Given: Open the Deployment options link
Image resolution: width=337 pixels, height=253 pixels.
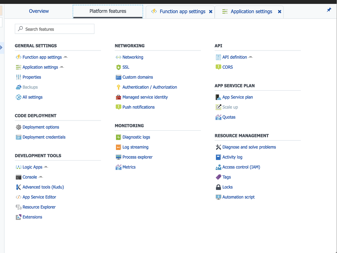Looking at the screenshot, I should 41,127.
